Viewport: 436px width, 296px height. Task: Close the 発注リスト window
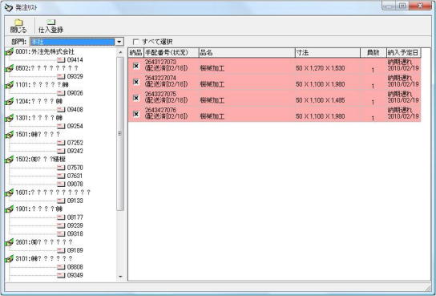(x=420, y=6)
